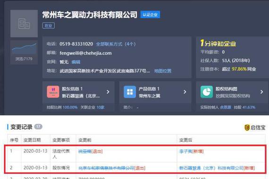Open the browsing trend chart 浏览7179
Viewport: 269px width, 179px height.
tap(24, 52)
